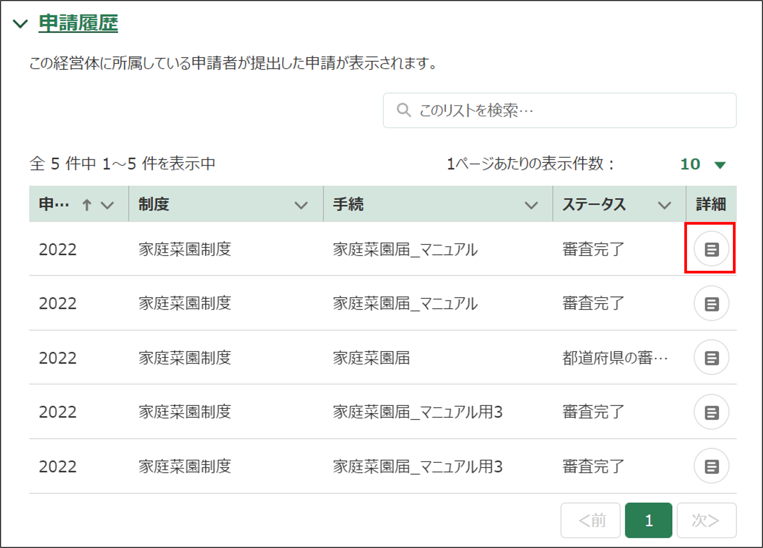Click the 申請履歴 heading link
This screenshot has width=763, height=548.
point(78,23)
